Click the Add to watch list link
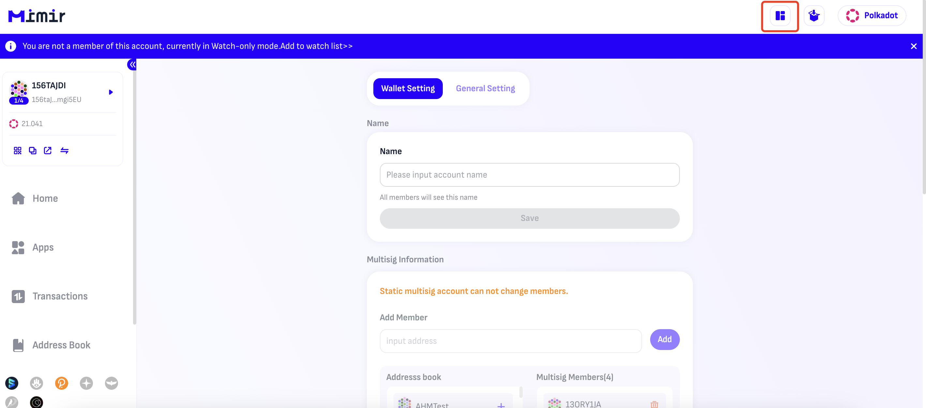Screen dimensions: 926x408 [316, 46]
